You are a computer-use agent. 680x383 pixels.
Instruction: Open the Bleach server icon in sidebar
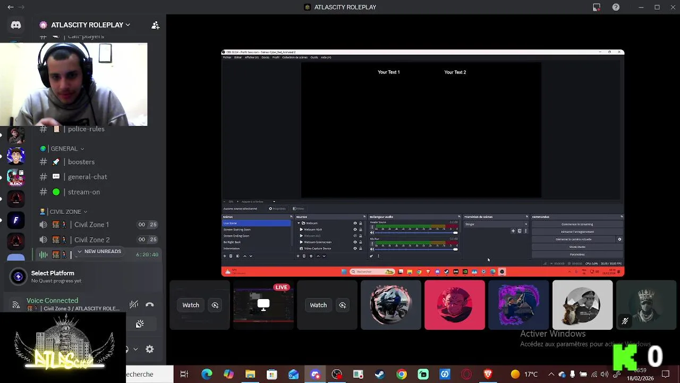coord(16,177)
